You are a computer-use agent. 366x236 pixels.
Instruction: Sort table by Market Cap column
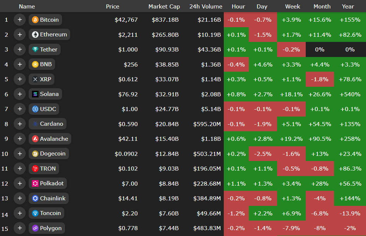point(164,6)
